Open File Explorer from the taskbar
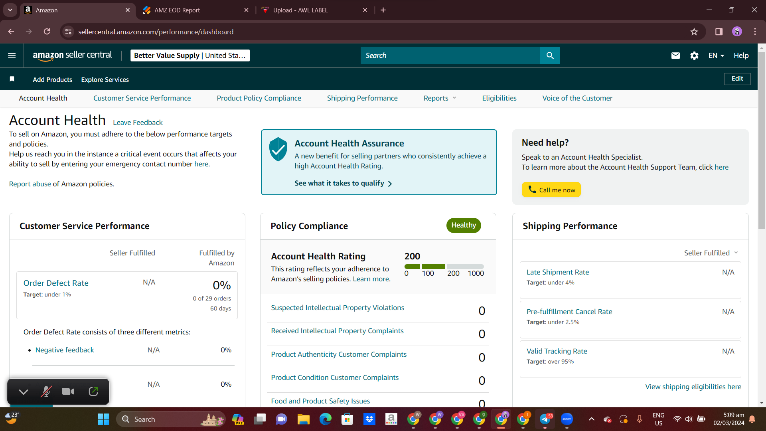 (303, 419)
